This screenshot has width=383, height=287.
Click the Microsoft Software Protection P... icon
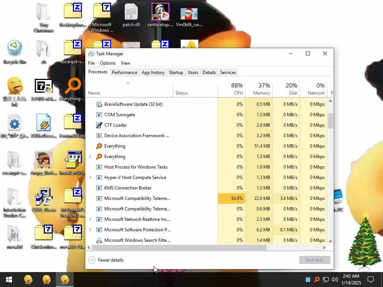[99, 230]
